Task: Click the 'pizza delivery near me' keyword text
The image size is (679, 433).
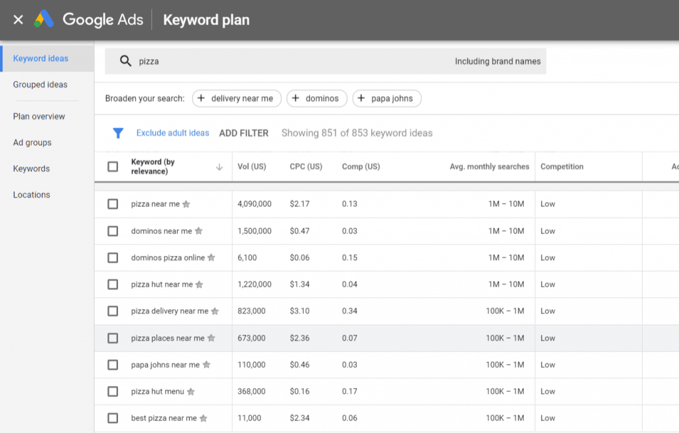Action: 170,311
